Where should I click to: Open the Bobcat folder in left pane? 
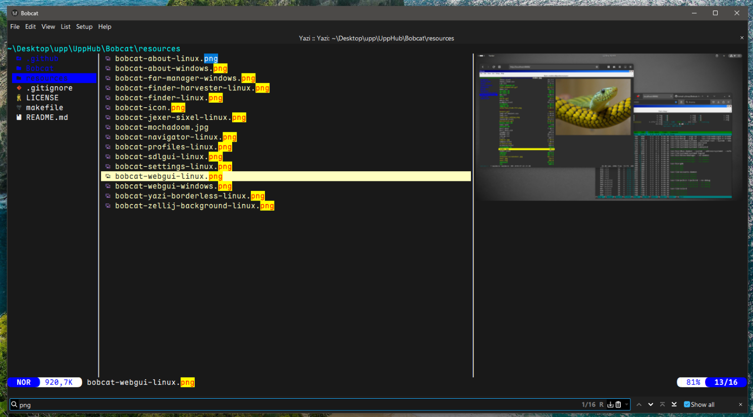pos(39,68)
